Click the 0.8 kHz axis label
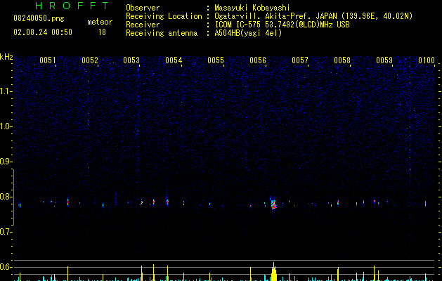 [6, 197]
